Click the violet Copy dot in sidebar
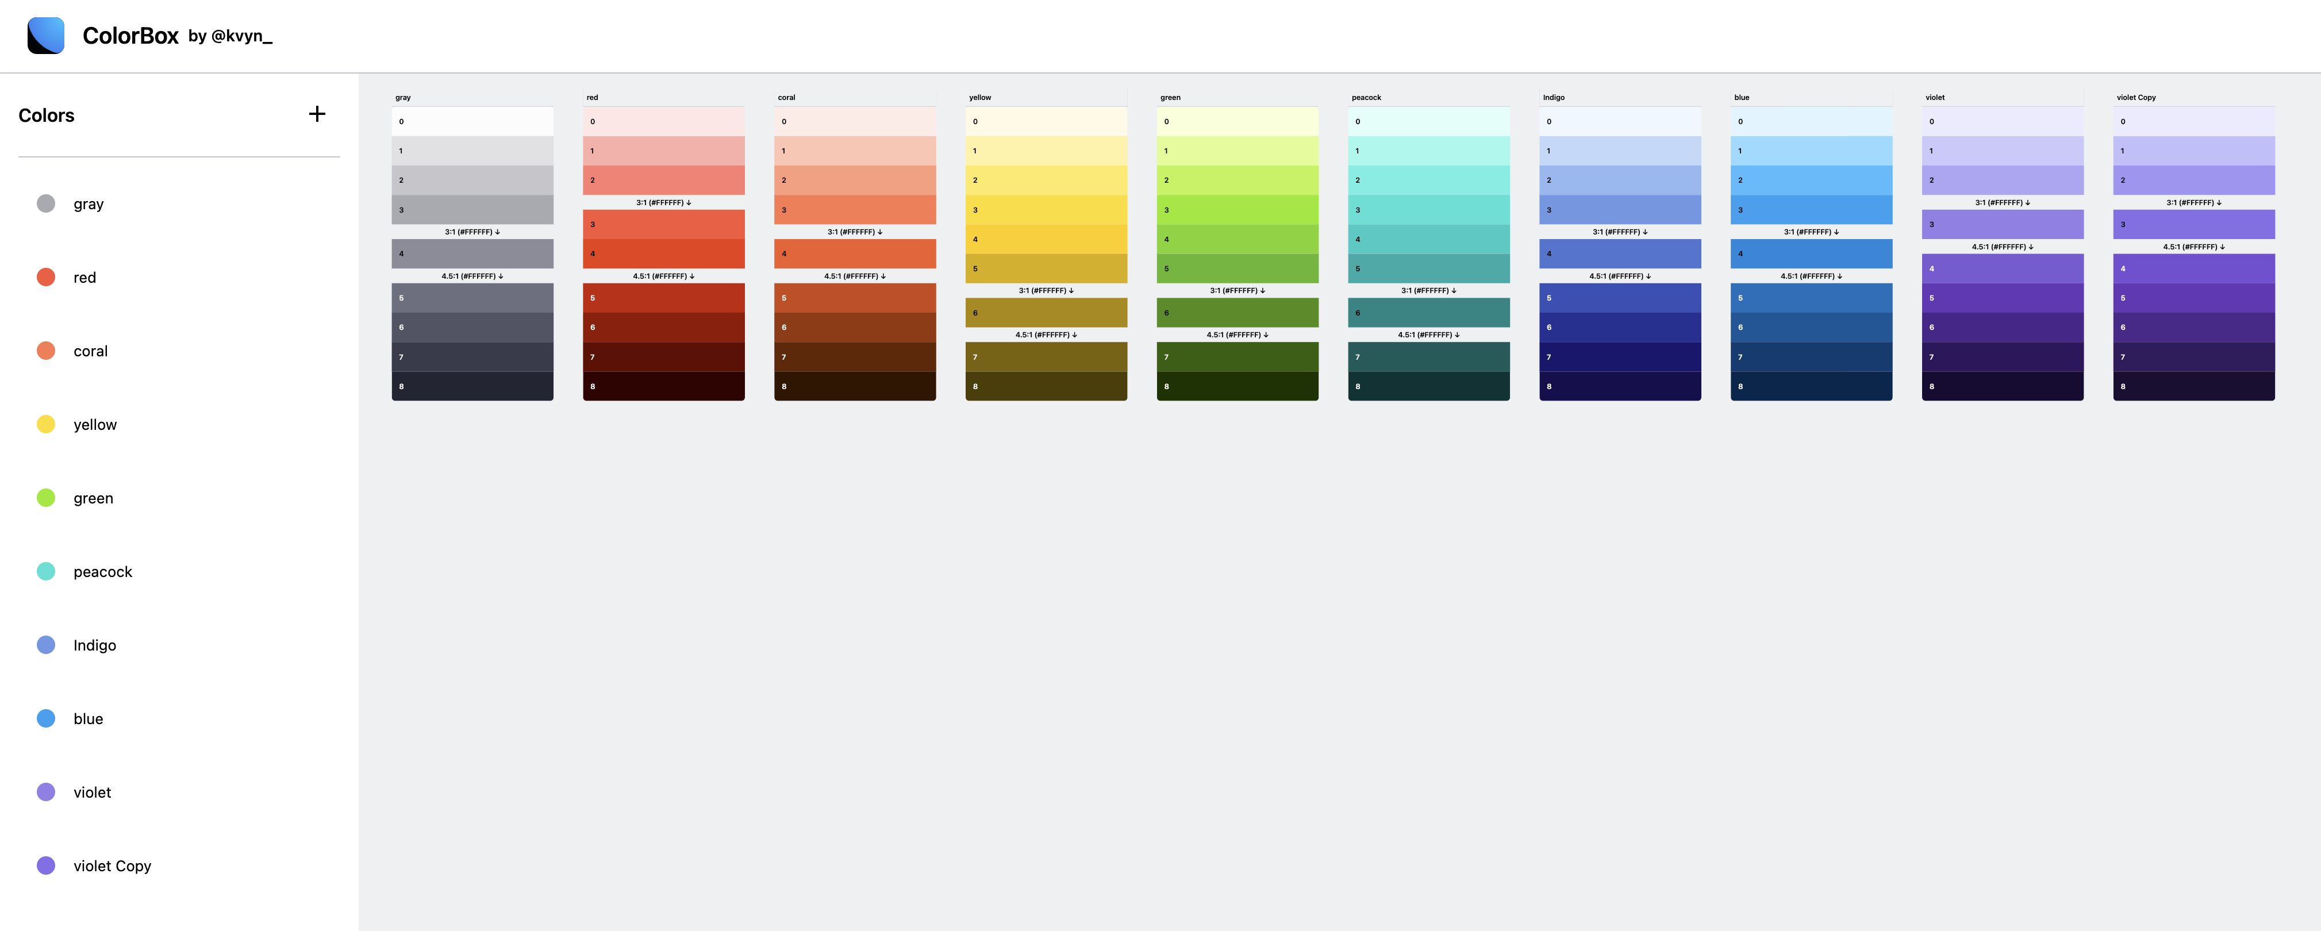This screenshot has width=2321, height=931. 46,865
